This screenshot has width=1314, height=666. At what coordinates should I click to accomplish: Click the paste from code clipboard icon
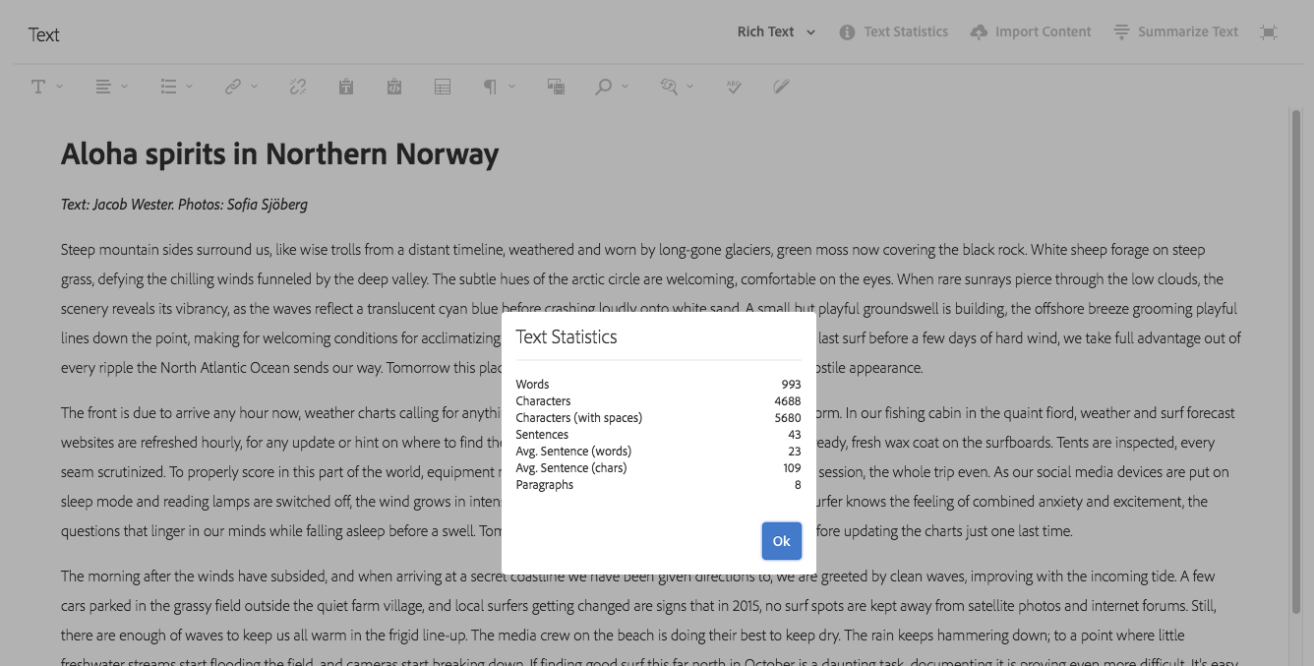pos(394,87)
